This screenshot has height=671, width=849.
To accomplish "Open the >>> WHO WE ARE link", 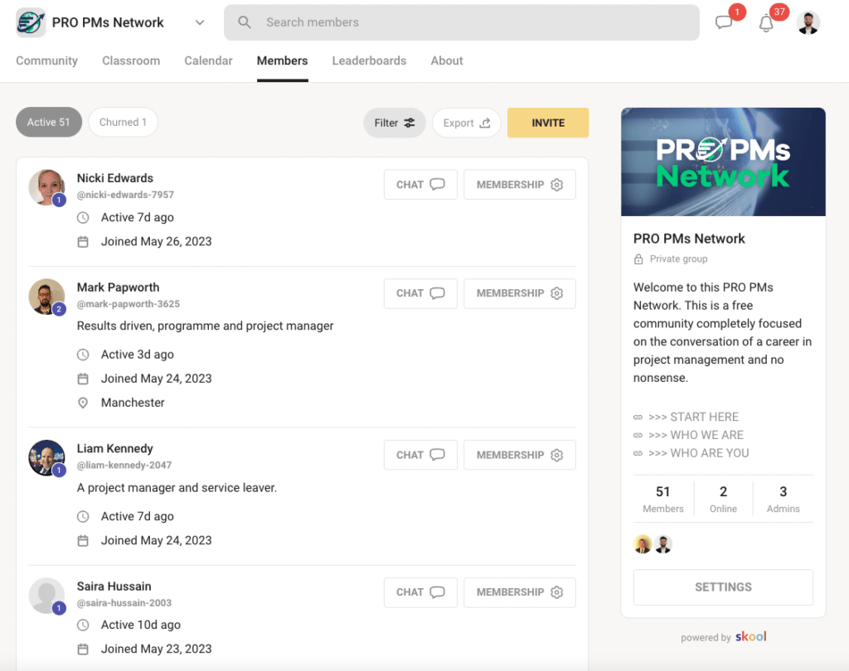I will point(696,435).
